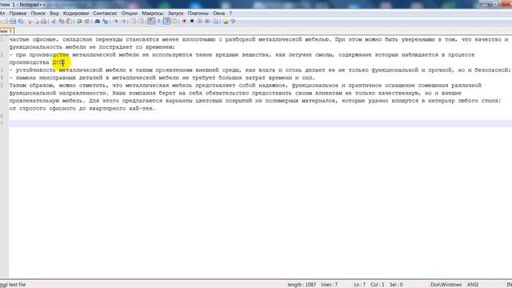Open the Запуск menu
This screenshot has height=288, width=512.
coord(176,14)
